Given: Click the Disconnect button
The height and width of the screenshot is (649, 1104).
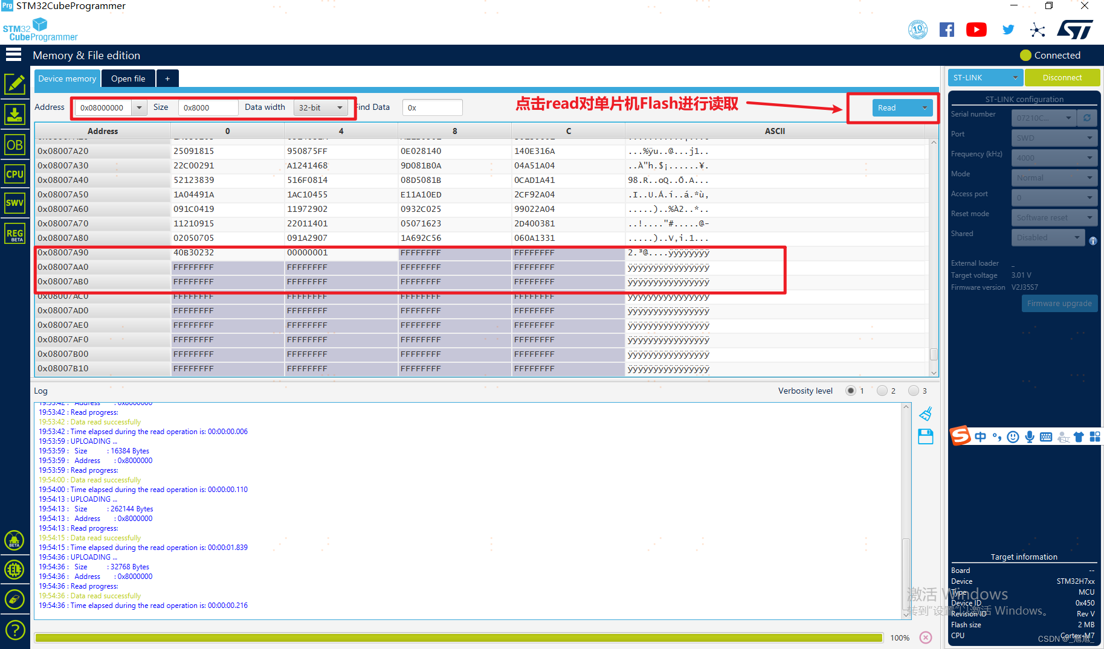Looking at the screenshot, I should [1062, 78].
